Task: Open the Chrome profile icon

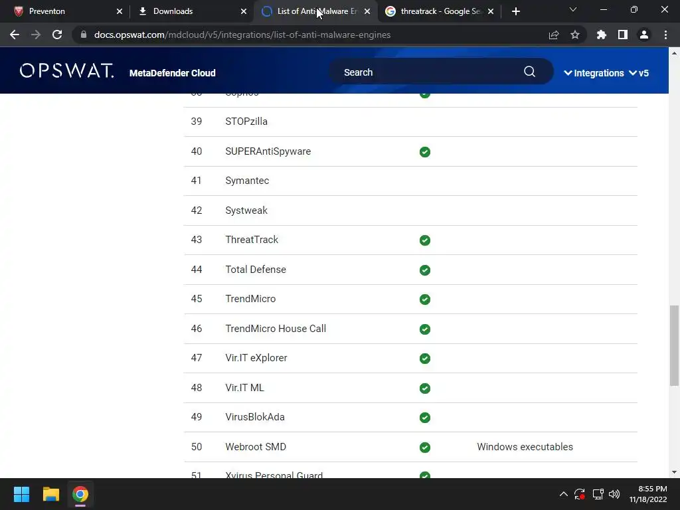Action: click(x=644, y=35)
